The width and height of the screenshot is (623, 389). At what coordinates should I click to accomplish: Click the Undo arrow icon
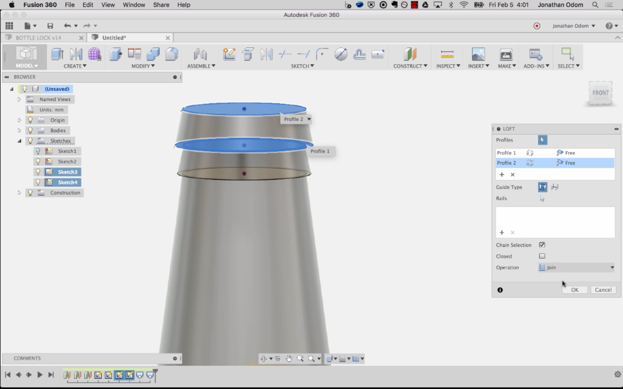tap(67, 26)
